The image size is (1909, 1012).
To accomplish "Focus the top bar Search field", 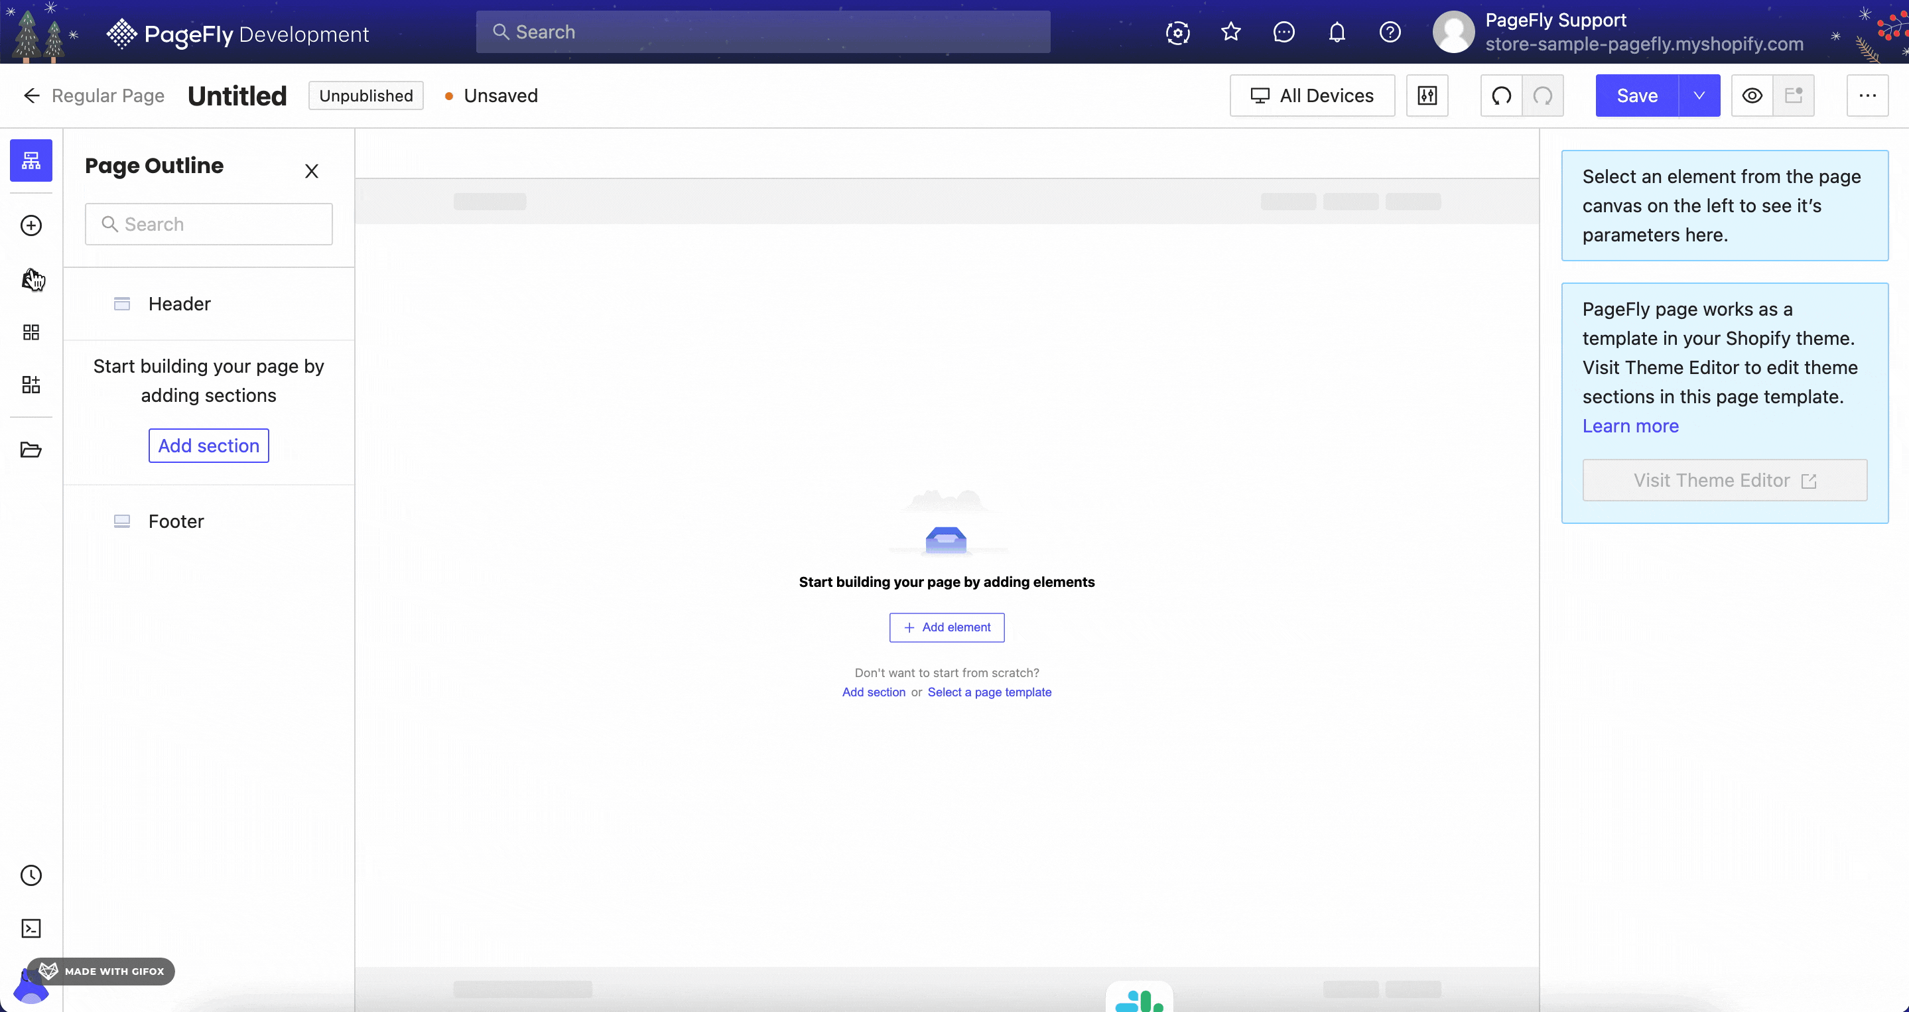I will click(763, 32).
